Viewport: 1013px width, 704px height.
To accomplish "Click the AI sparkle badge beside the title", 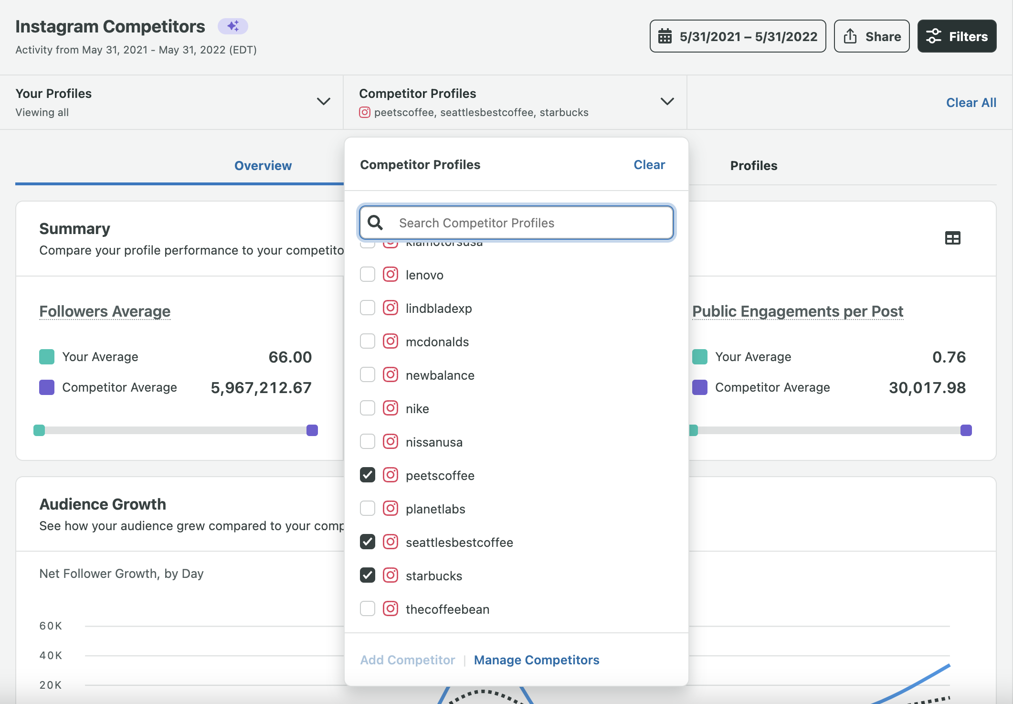I will click(233, 26).
